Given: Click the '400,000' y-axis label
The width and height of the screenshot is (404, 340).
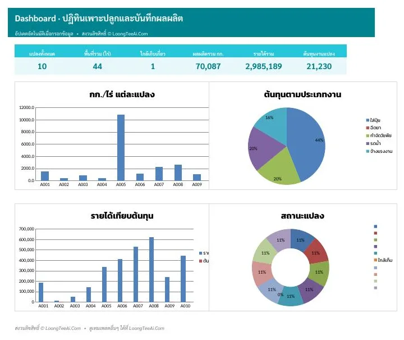Looking at the screenshot, I should [26, 260].
